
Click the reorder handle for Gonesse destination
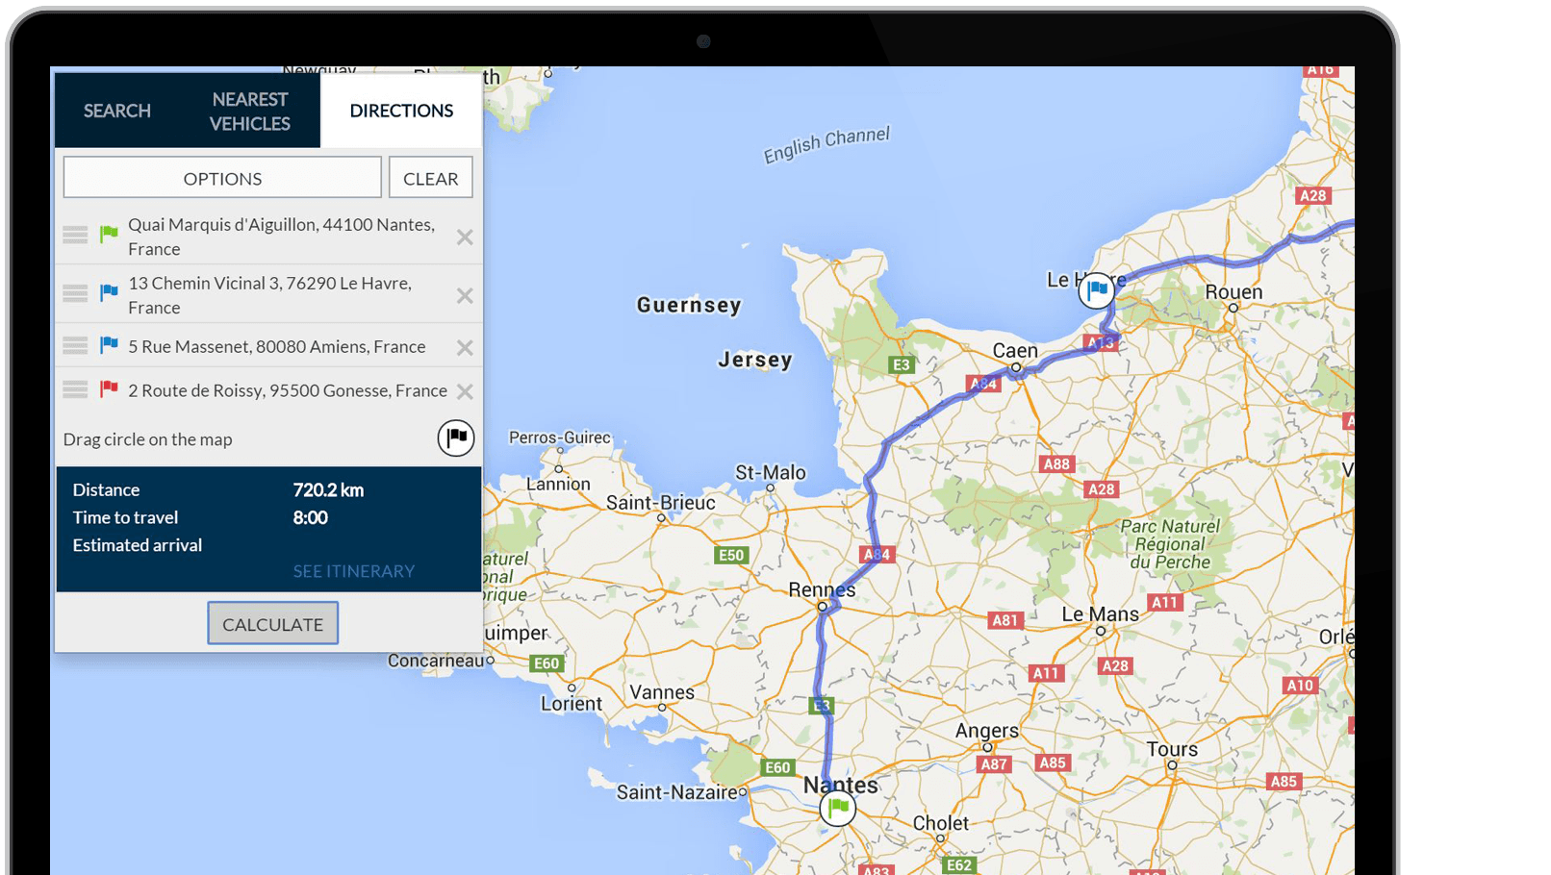point(75,389)
